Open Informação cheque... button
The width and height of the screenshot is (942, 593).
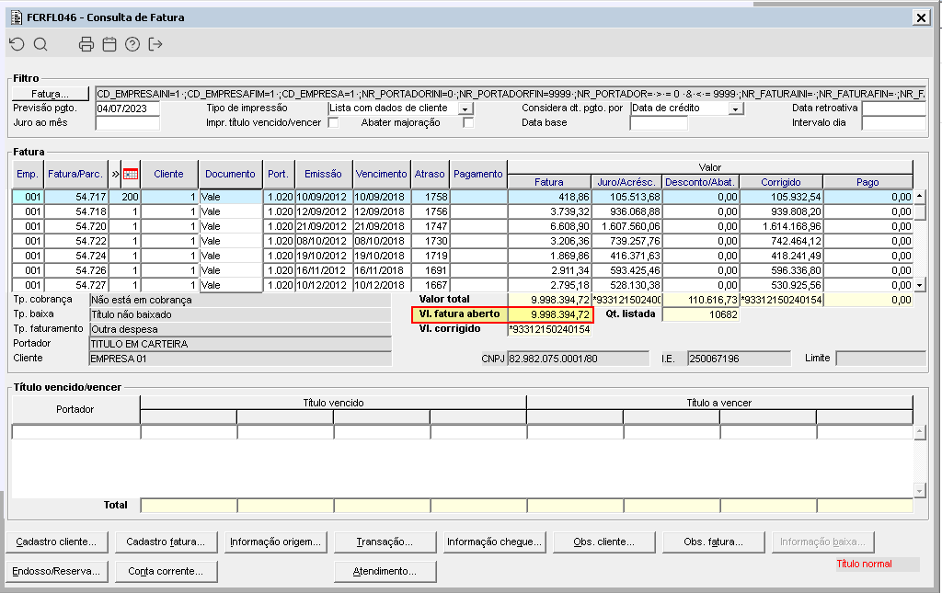tap(494, 542)
